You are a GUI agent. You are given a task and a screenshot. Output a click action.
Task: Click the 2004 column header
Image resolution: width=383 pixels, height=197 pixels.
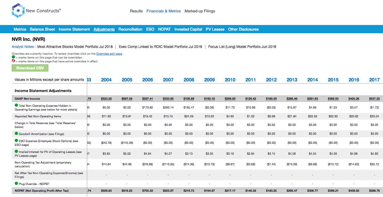106,80
